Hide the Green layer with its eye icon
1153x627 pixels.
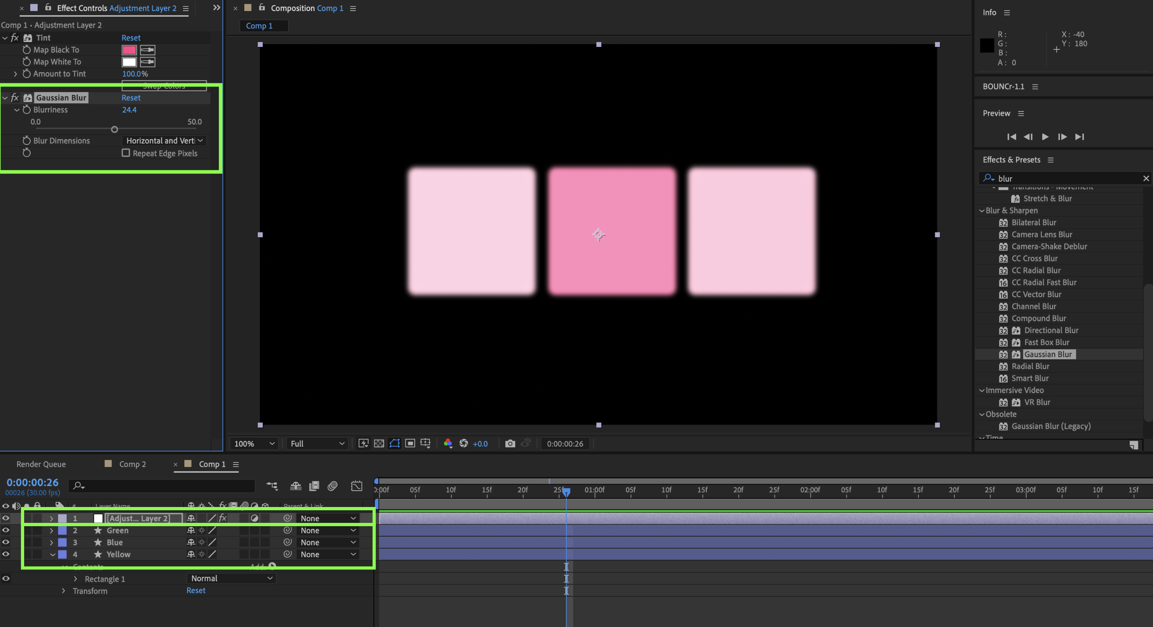click(x=6, y=530)
